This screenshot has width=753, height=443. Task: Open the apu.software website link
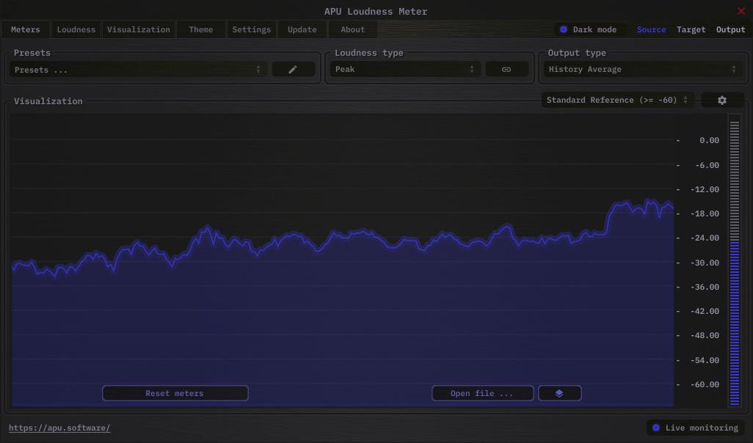click(x=59, y=428)
